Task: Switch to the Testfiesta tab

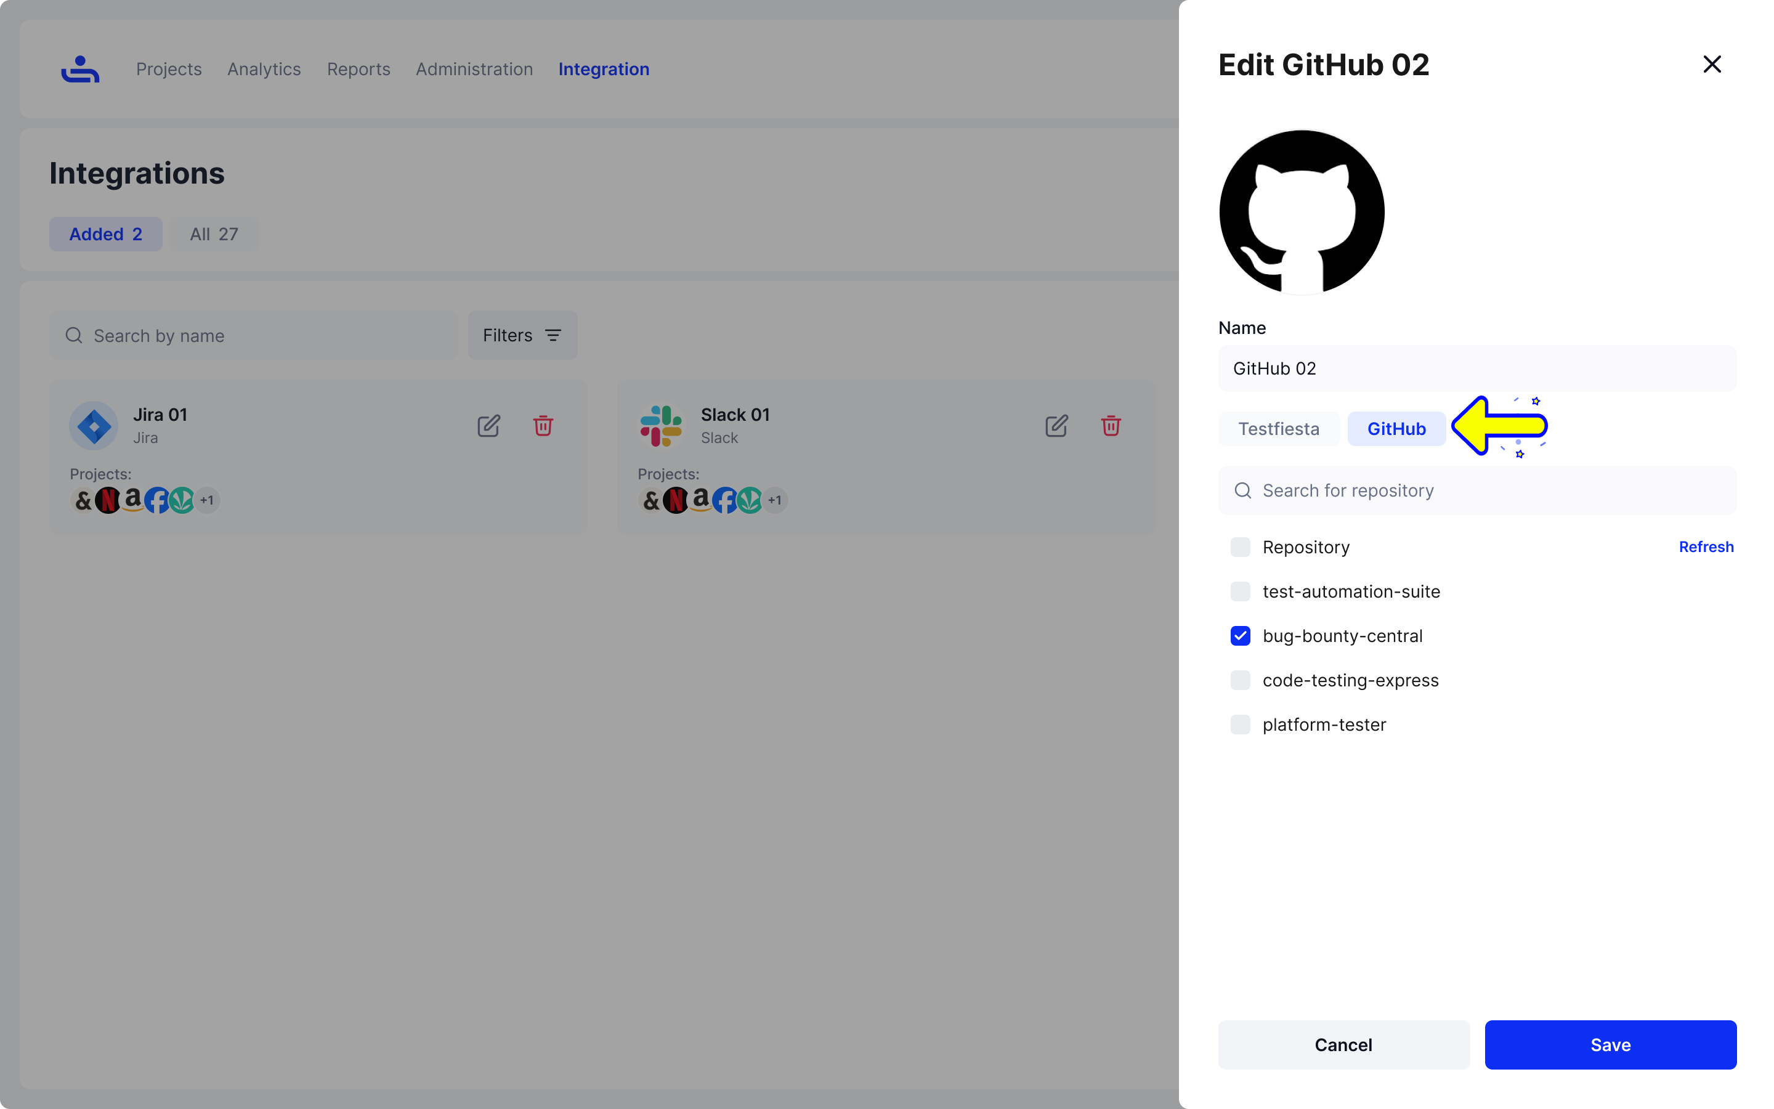Action: coord(1279,428)
